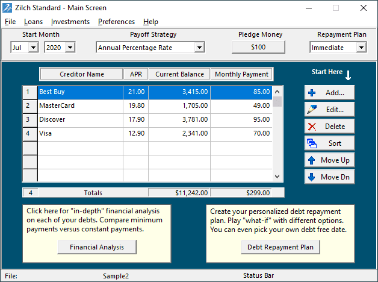Click the $100 Pledge Money button
The image size is (378, 282).
[x=258, y=47]
